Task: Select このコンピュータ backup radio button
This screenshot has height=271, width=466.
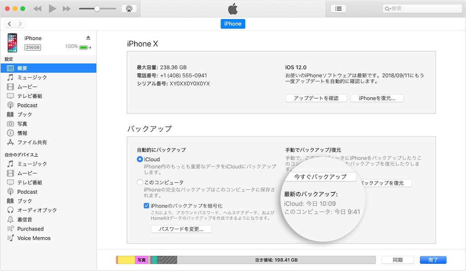Action: pyautogui.click(x=140, y=182)
